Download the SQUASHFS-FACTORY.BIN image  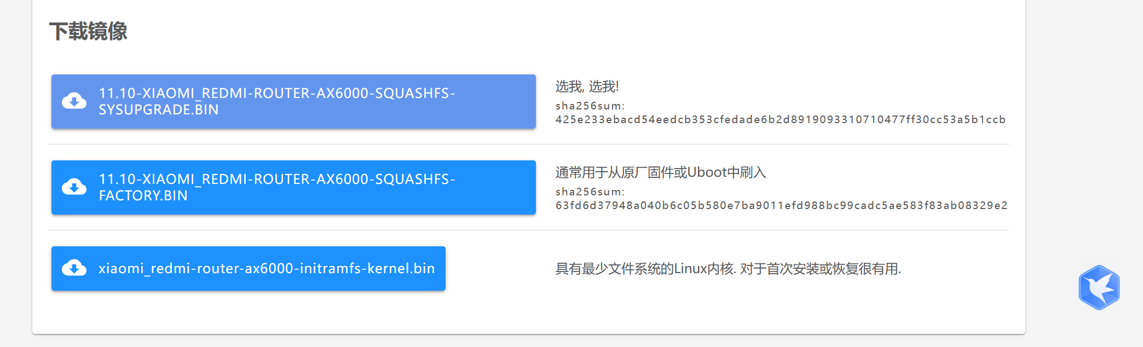[x=293, y=187]
